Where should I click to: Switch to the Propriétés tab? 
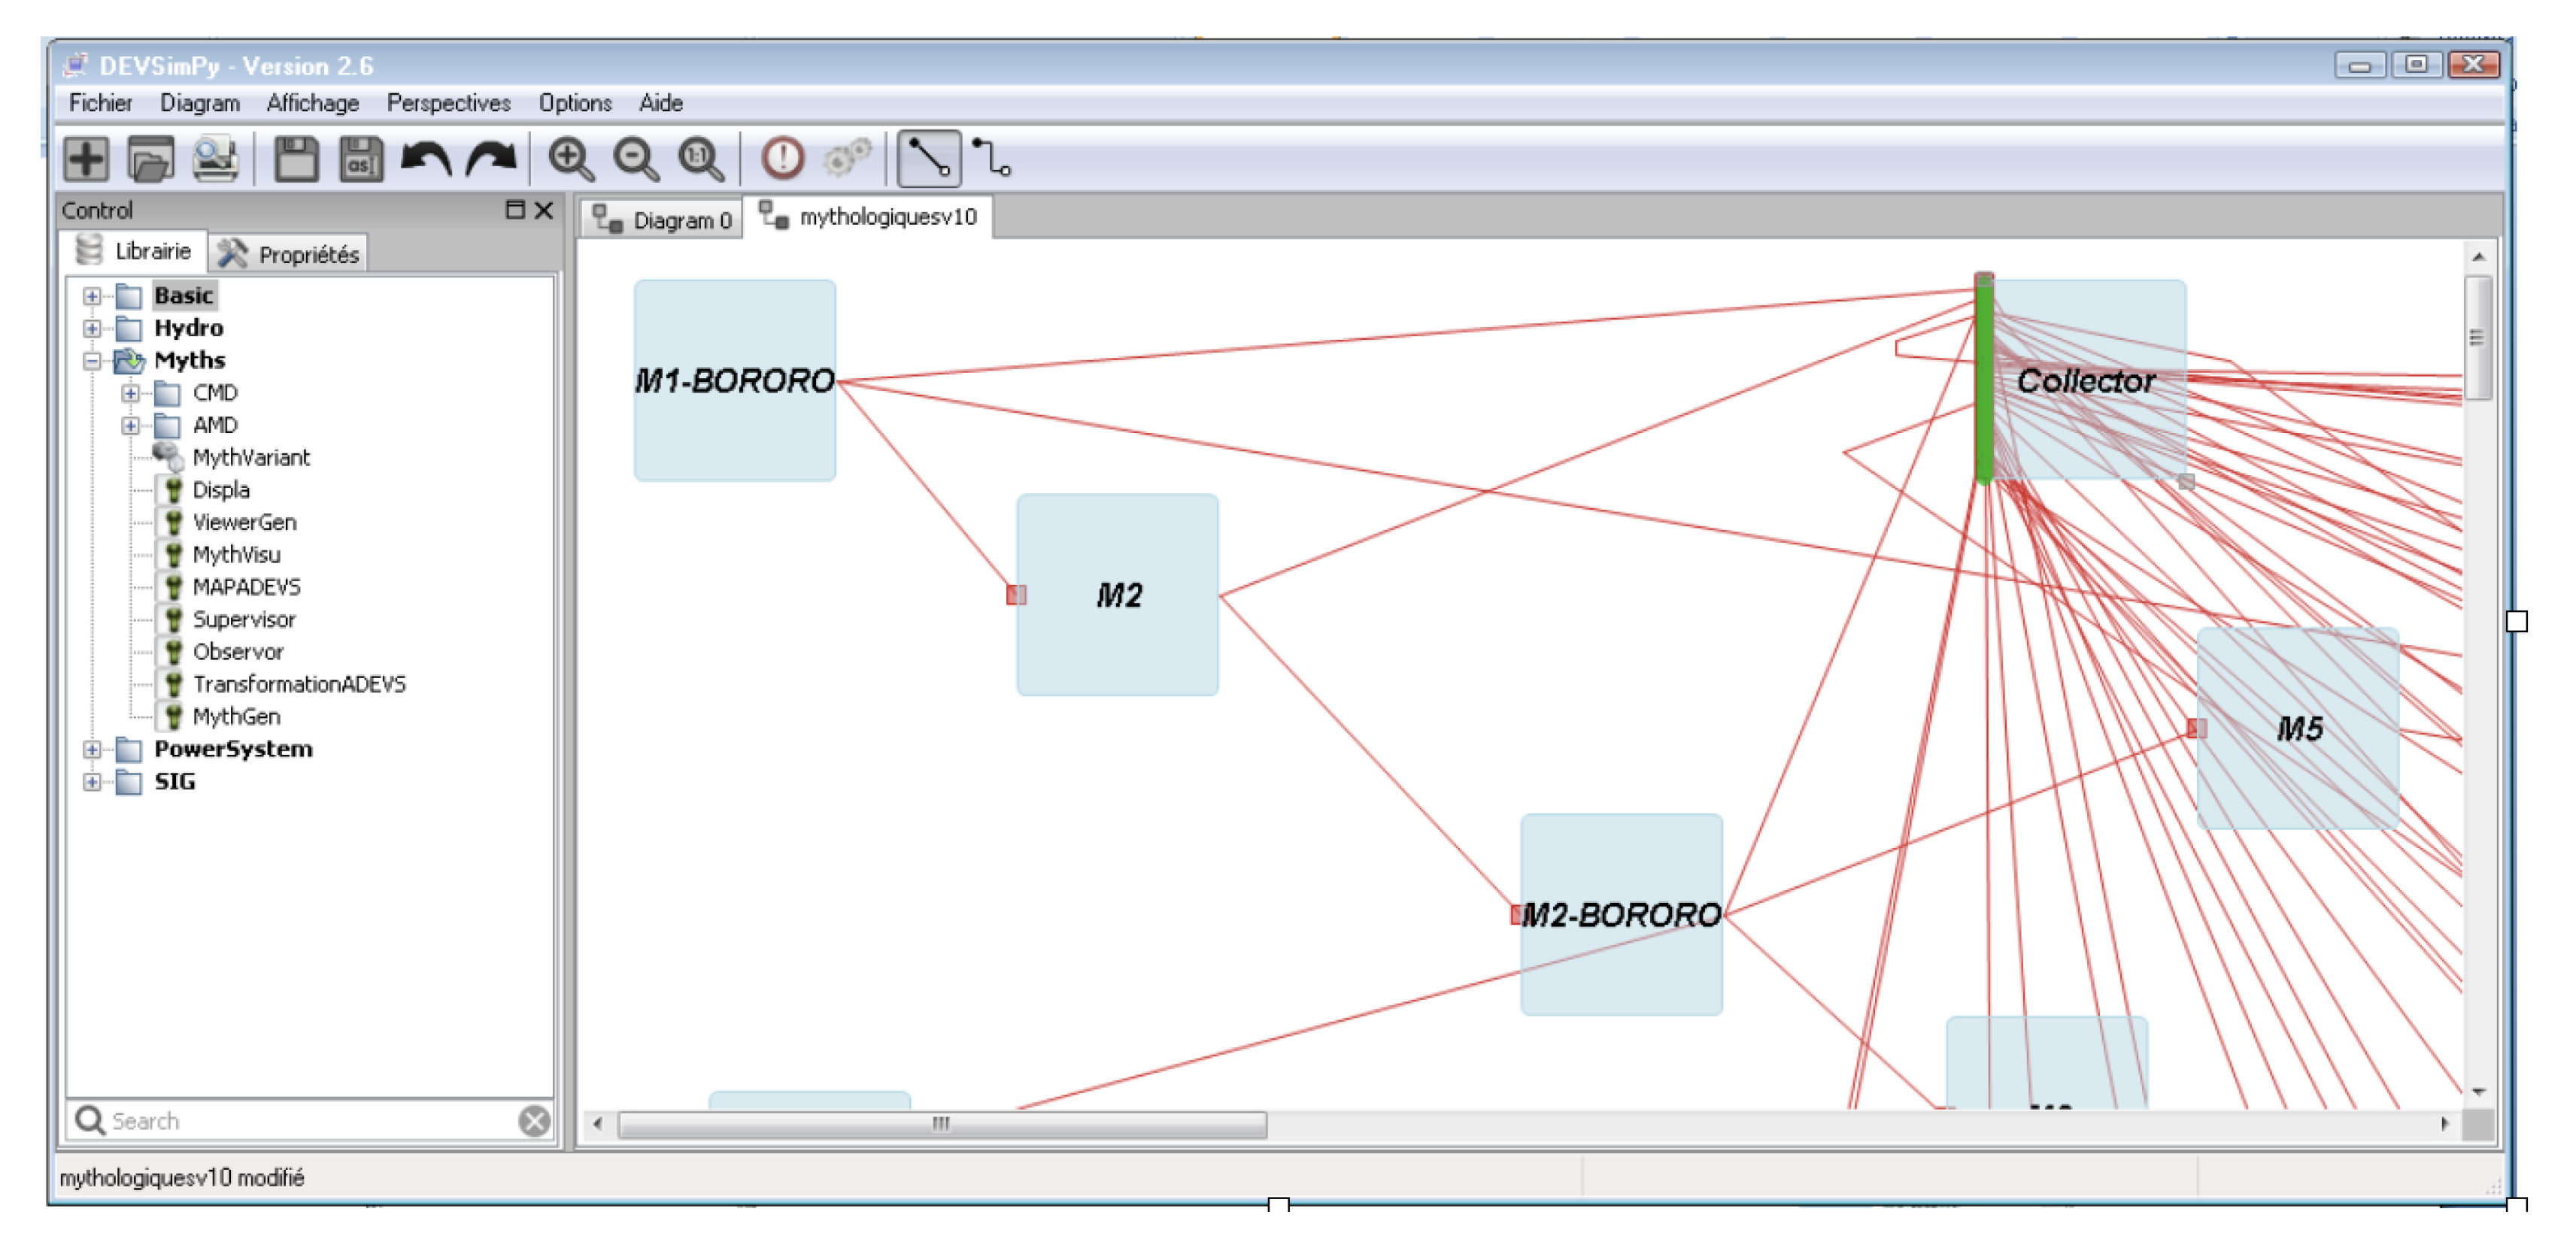[x=289, y=255]
